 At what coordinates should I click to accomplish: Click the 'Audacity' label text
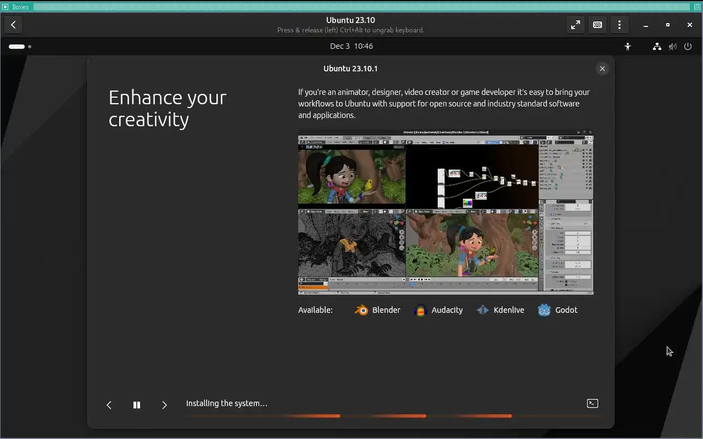pos(447,310)
